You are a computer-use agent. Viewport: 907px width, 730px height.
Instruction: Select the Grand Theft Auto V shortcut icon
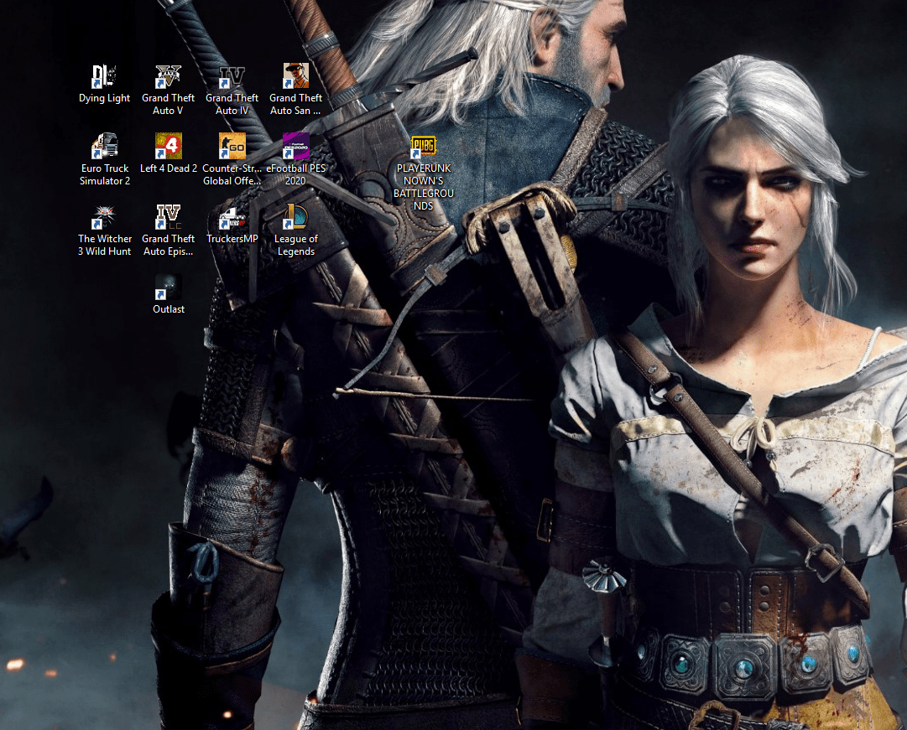coord(169,76)
